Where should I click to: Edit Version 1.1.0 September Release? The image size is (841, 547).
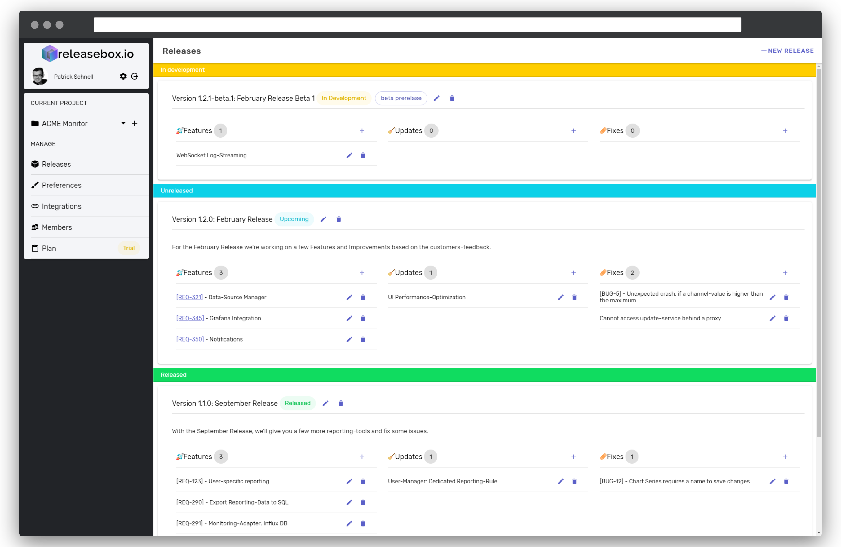(x=325, y=404)
